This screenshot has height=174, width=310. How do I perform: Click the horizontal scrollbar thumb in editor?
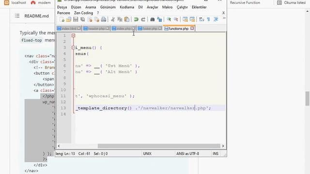click(159, 146)
